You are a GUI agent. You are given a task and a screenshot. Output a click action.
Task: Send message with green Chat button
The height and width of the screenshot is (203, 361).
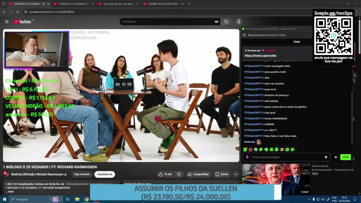tap(345, 157)
